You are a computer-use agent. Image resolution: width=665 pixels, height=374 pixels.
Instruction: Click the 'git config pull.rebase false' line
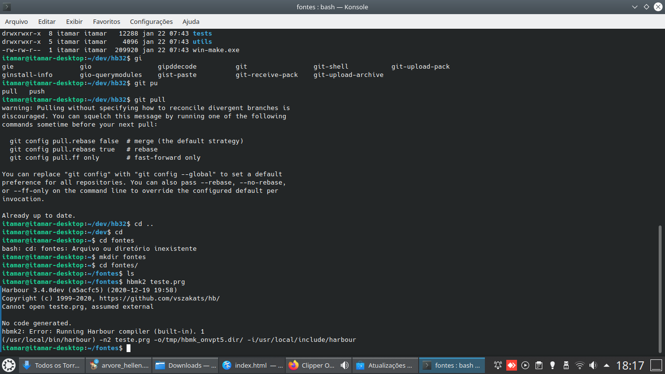[x=127, y=141]
